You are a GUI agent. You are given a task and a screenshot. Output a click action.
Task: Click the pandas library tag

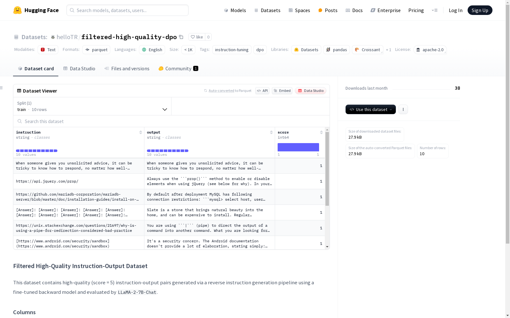click(x=337, y=50)
